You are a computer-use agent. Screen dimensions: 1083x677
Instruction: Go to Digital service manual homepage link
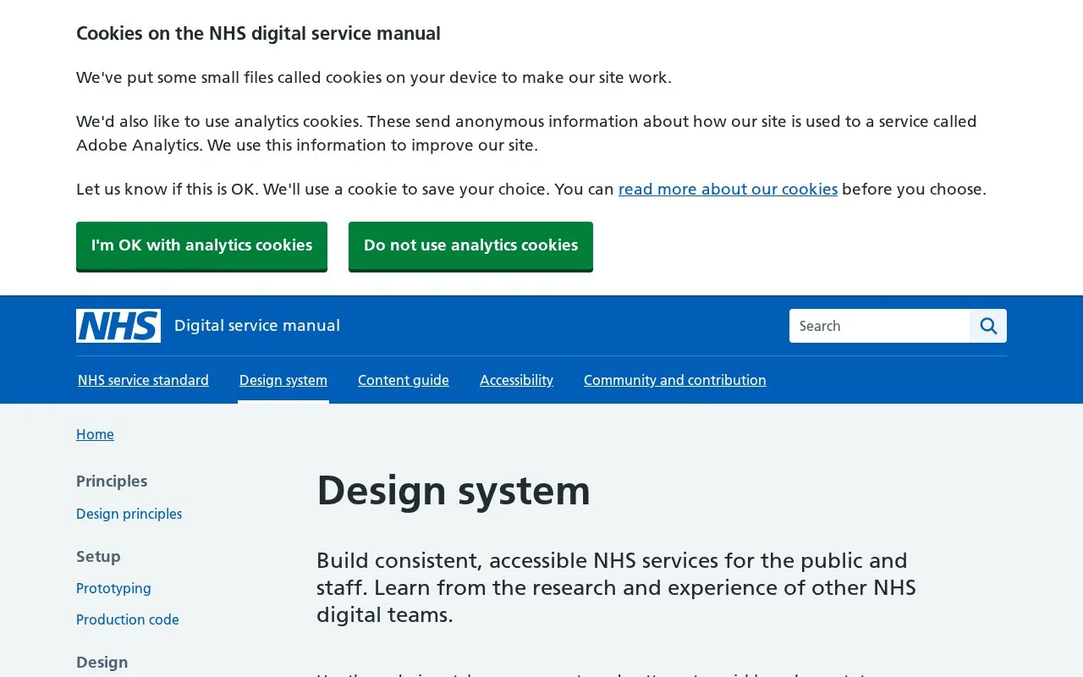click(257, 326)
